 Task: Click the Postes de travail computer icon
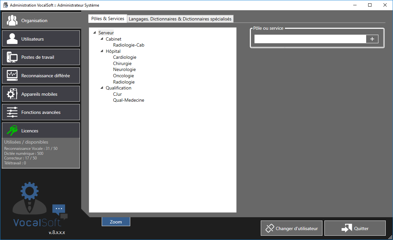[x=12, y=57]
